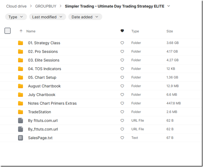Viewport: 203px width, 167px height.
Task: Click the 04. TOS Indicators folder icon
Action: point(20,69)
